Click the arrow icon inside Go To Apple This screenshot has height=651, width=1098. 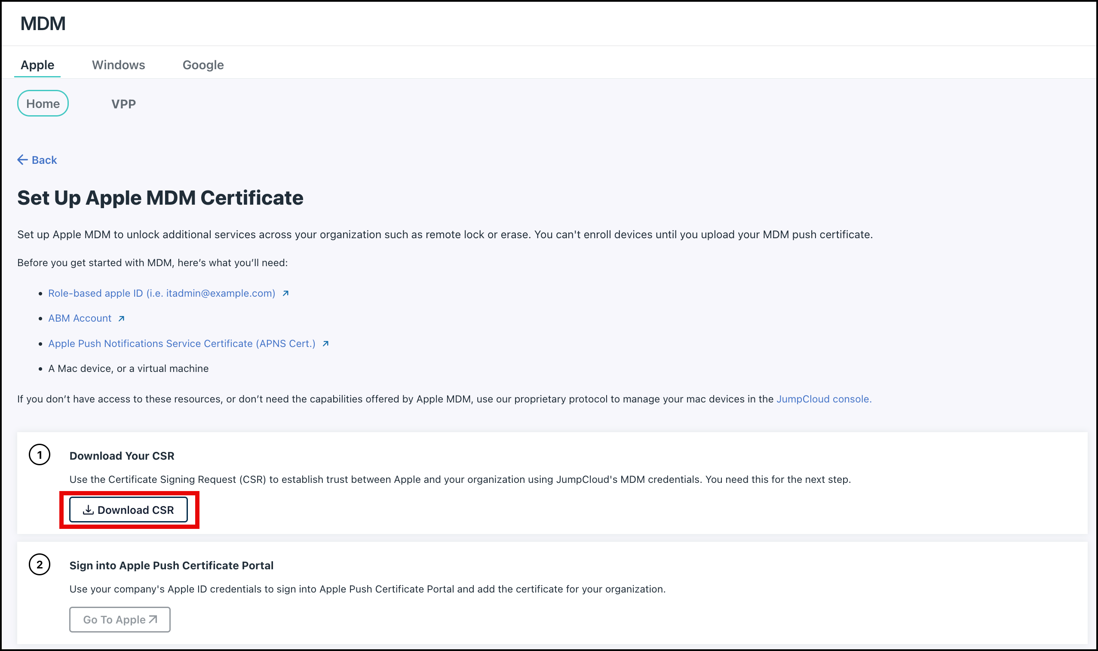coord(152,619)
